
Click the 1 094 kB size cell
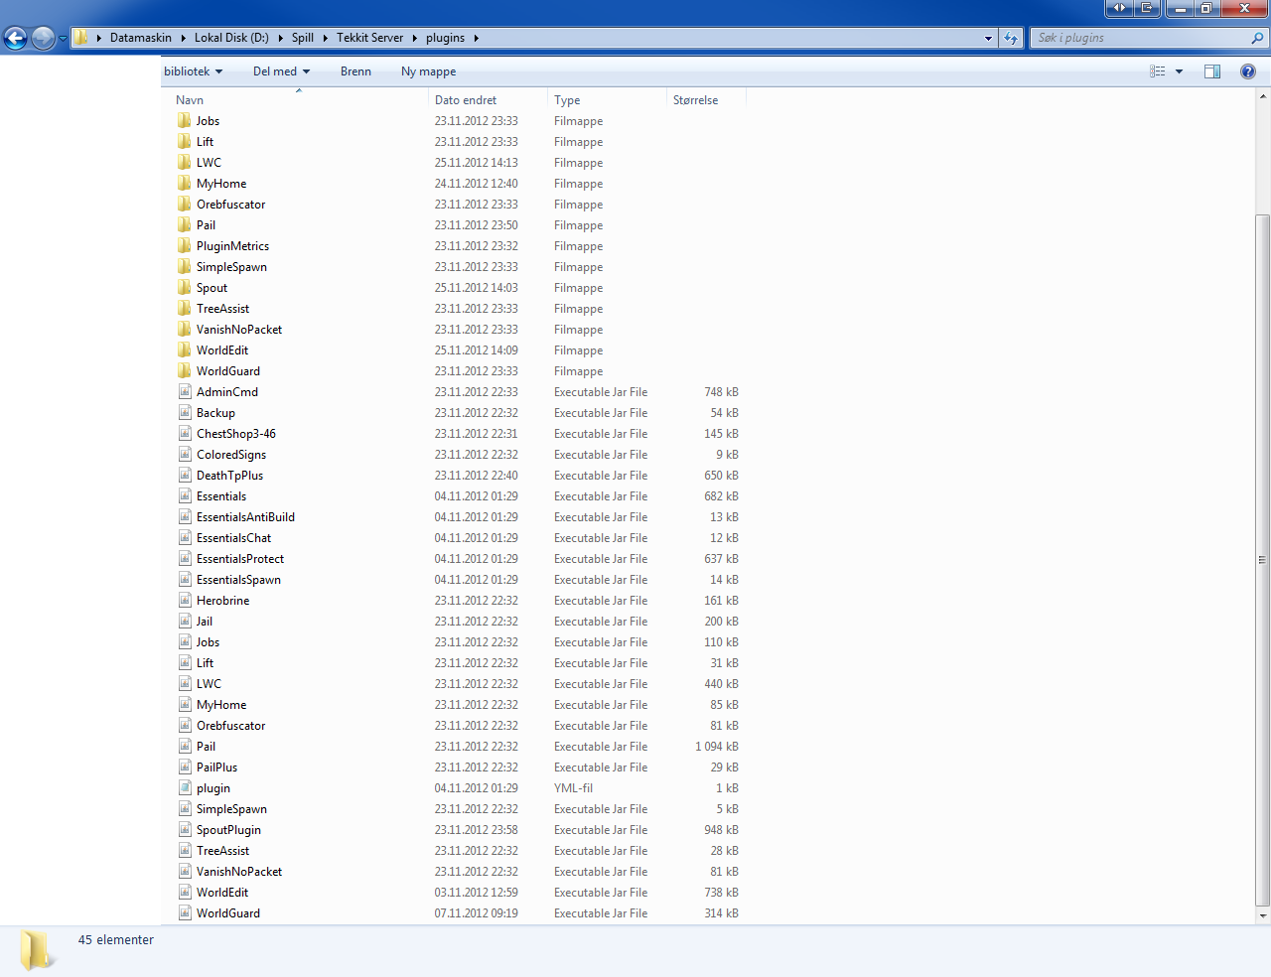tap(716, 746)
